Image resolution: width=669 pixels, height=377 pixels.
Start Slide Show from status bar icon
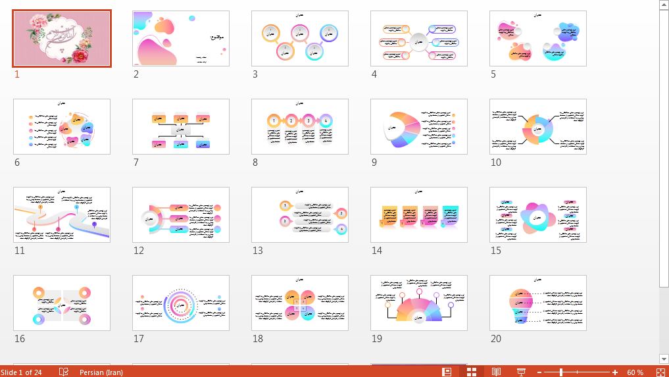click(x=521, y=372)
